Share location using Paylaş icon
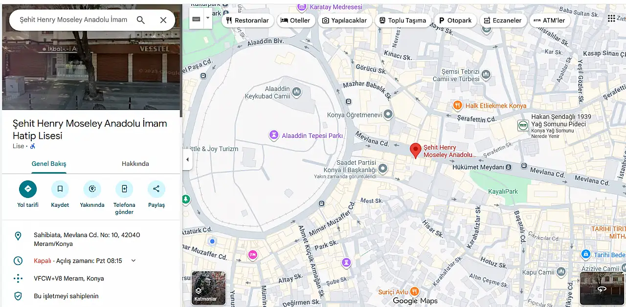This screenshot has height=307, width=626. [156, 189]
